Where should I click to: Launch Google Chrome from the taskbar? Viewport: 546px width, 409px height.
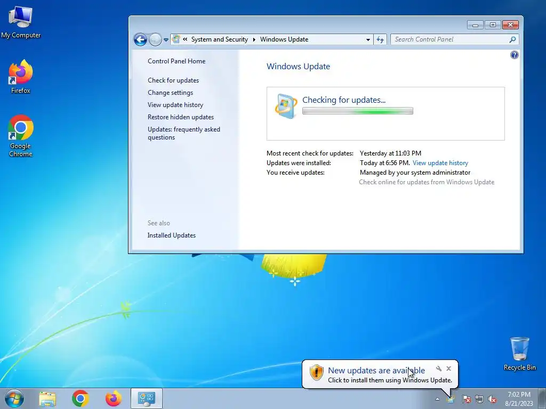tap(81, 398)
